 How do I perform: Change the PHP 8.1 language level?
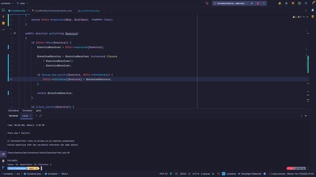[163, 174]
